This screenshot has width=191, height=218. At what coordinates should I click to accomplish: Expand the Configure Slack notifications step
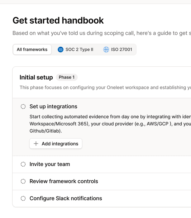coord(66,198)
